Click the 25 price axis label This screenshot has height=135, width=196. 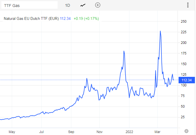pyautogui.click(x=183, y=117)
